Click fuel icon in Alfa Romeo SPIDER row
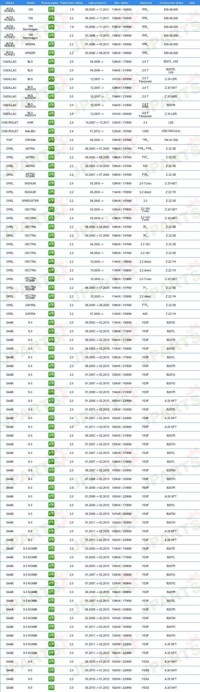200x692 pixels. tap(51, 53)
